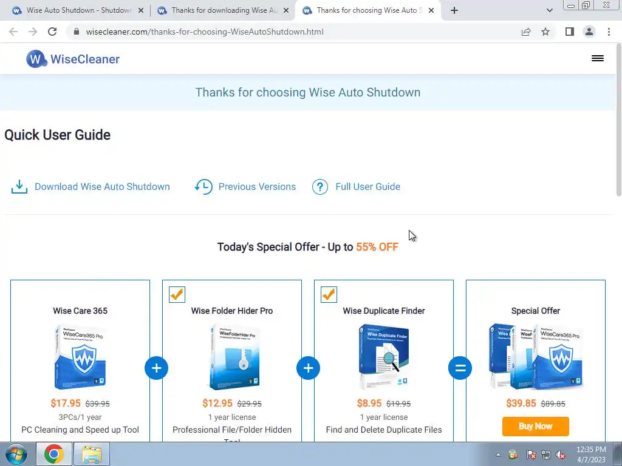Click the WiseCleaner brand name text
This screenshot has height=466, width=622.
[x=85, y=59]
